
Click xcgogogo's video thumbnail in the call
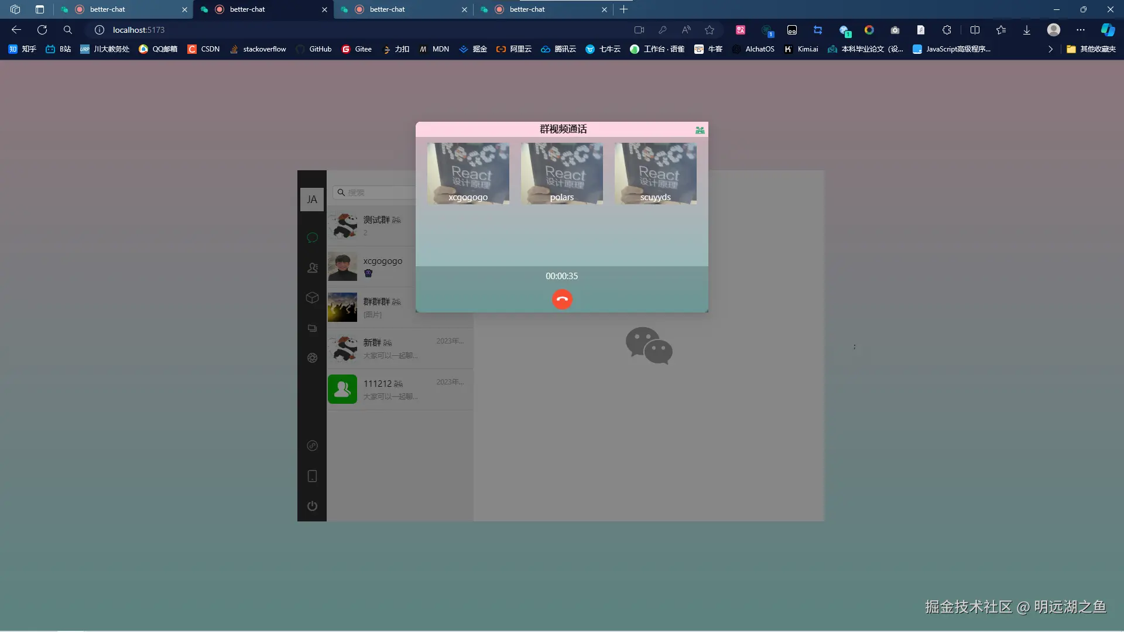click(x=468, y=173)
